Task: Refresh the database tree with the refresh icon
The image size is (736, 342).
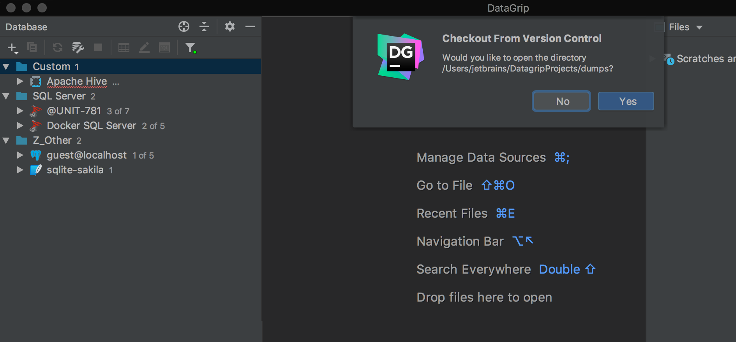Action: point(58,47)
